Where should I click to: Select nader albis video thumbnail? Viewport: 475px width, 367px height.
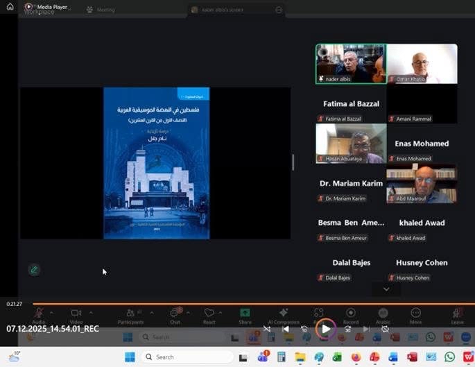351,64
